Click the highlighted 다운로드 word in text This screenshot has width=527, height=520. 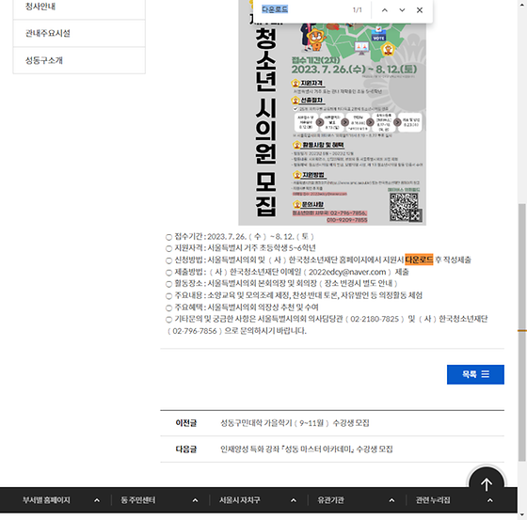click(419, 260)
